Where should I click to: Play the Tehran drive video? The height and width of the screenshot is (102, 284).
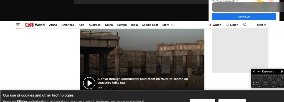(x=89, y=83)
